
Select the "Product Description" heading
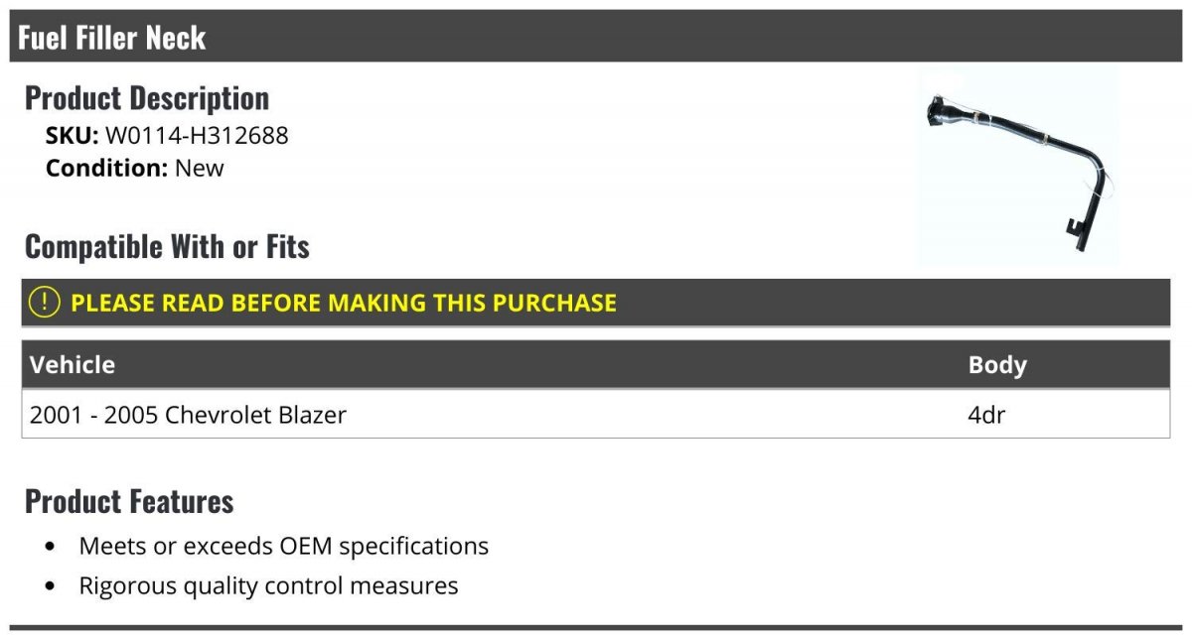[147, 98]
